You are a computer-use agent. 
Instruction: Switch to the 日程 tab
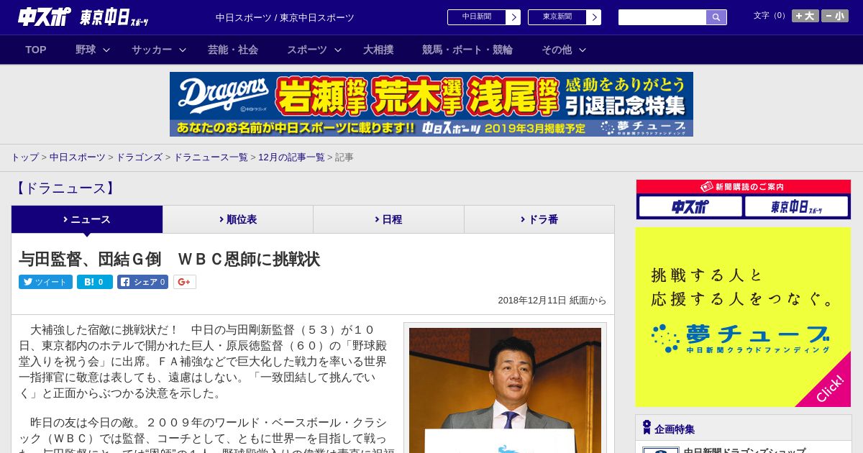coord(388,219)
